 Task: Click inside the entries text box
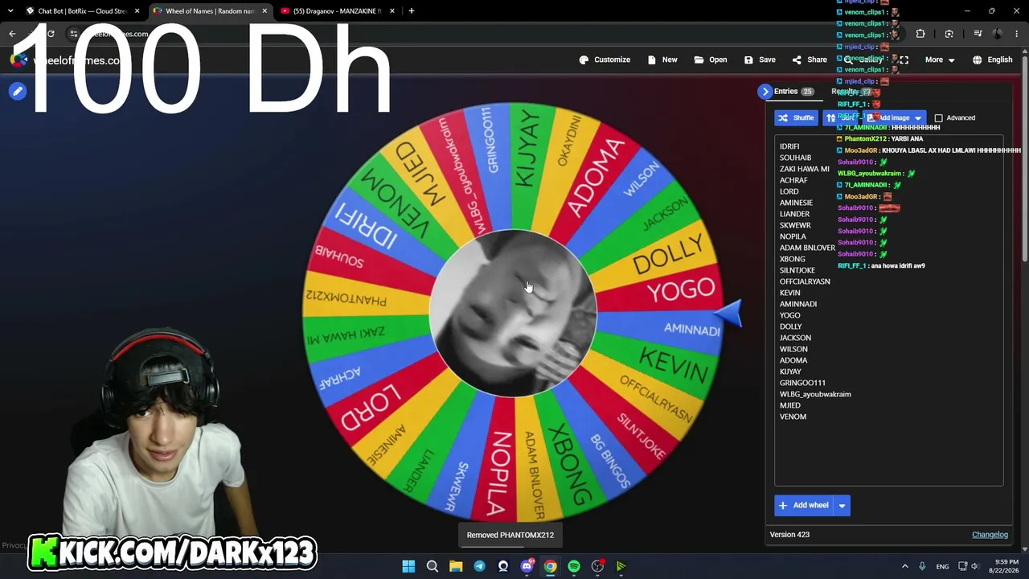click(x=888, y=310)
